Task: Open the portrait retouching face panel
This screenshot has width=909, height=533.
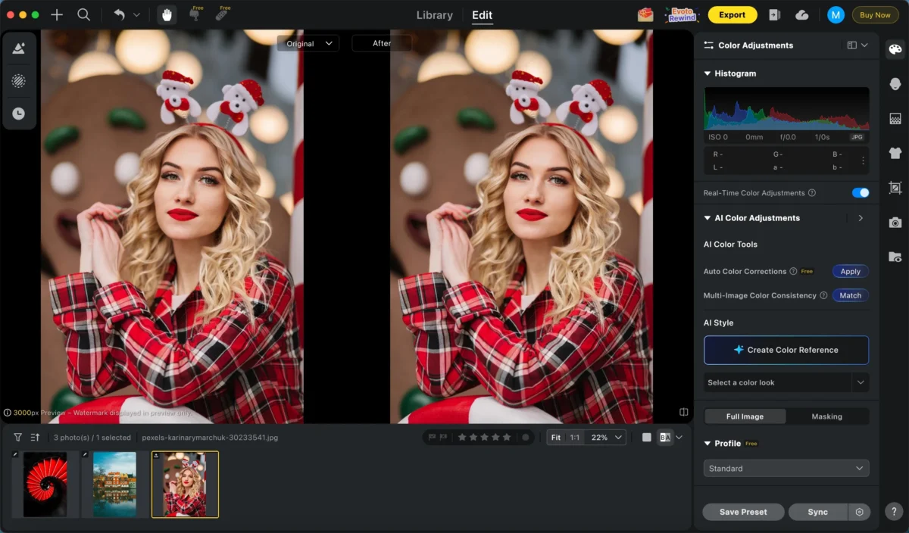Action: pos(895,84)
